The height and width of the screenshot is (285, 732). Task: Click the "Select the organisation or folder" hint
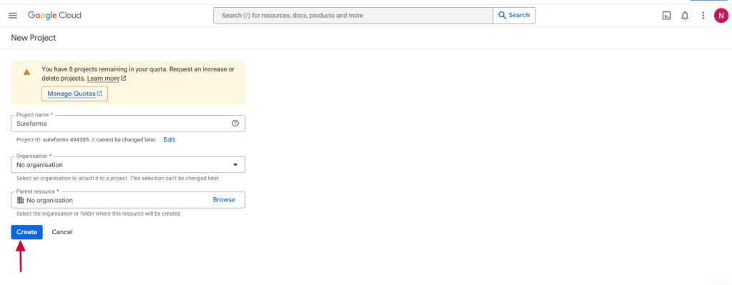point(99,214)
